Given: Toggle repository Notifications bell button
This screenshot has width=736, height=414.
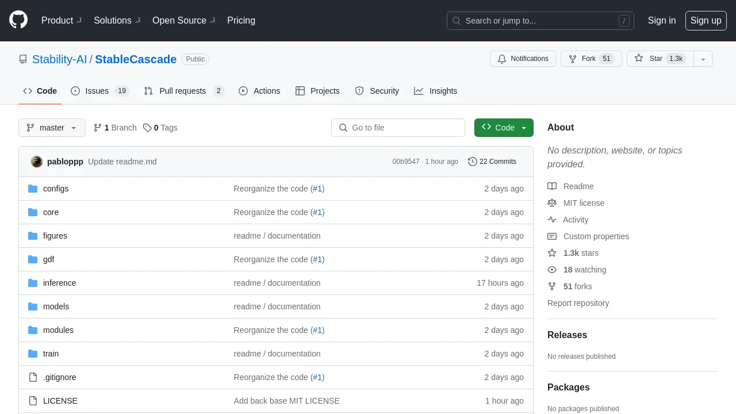Looking at the screenshot, I should [x=523, y=59].
